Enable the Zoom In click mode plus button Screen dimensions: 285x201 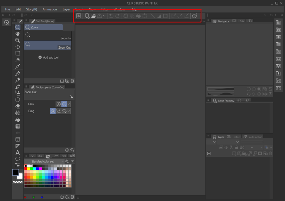point(58,104)
